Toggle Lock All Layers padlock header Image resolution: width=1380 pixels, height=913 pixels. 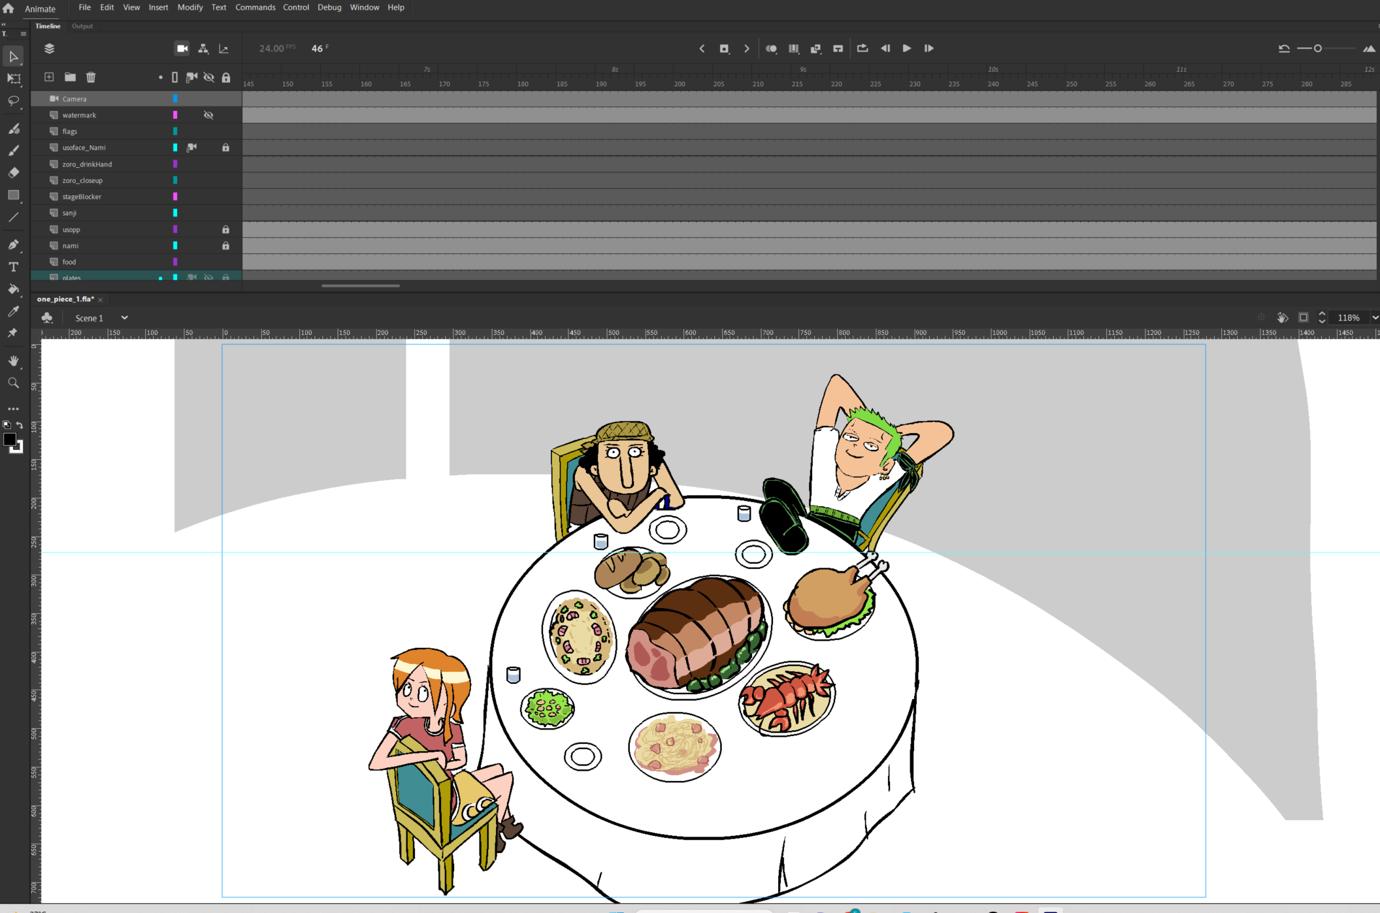click(x=226, y=77)
